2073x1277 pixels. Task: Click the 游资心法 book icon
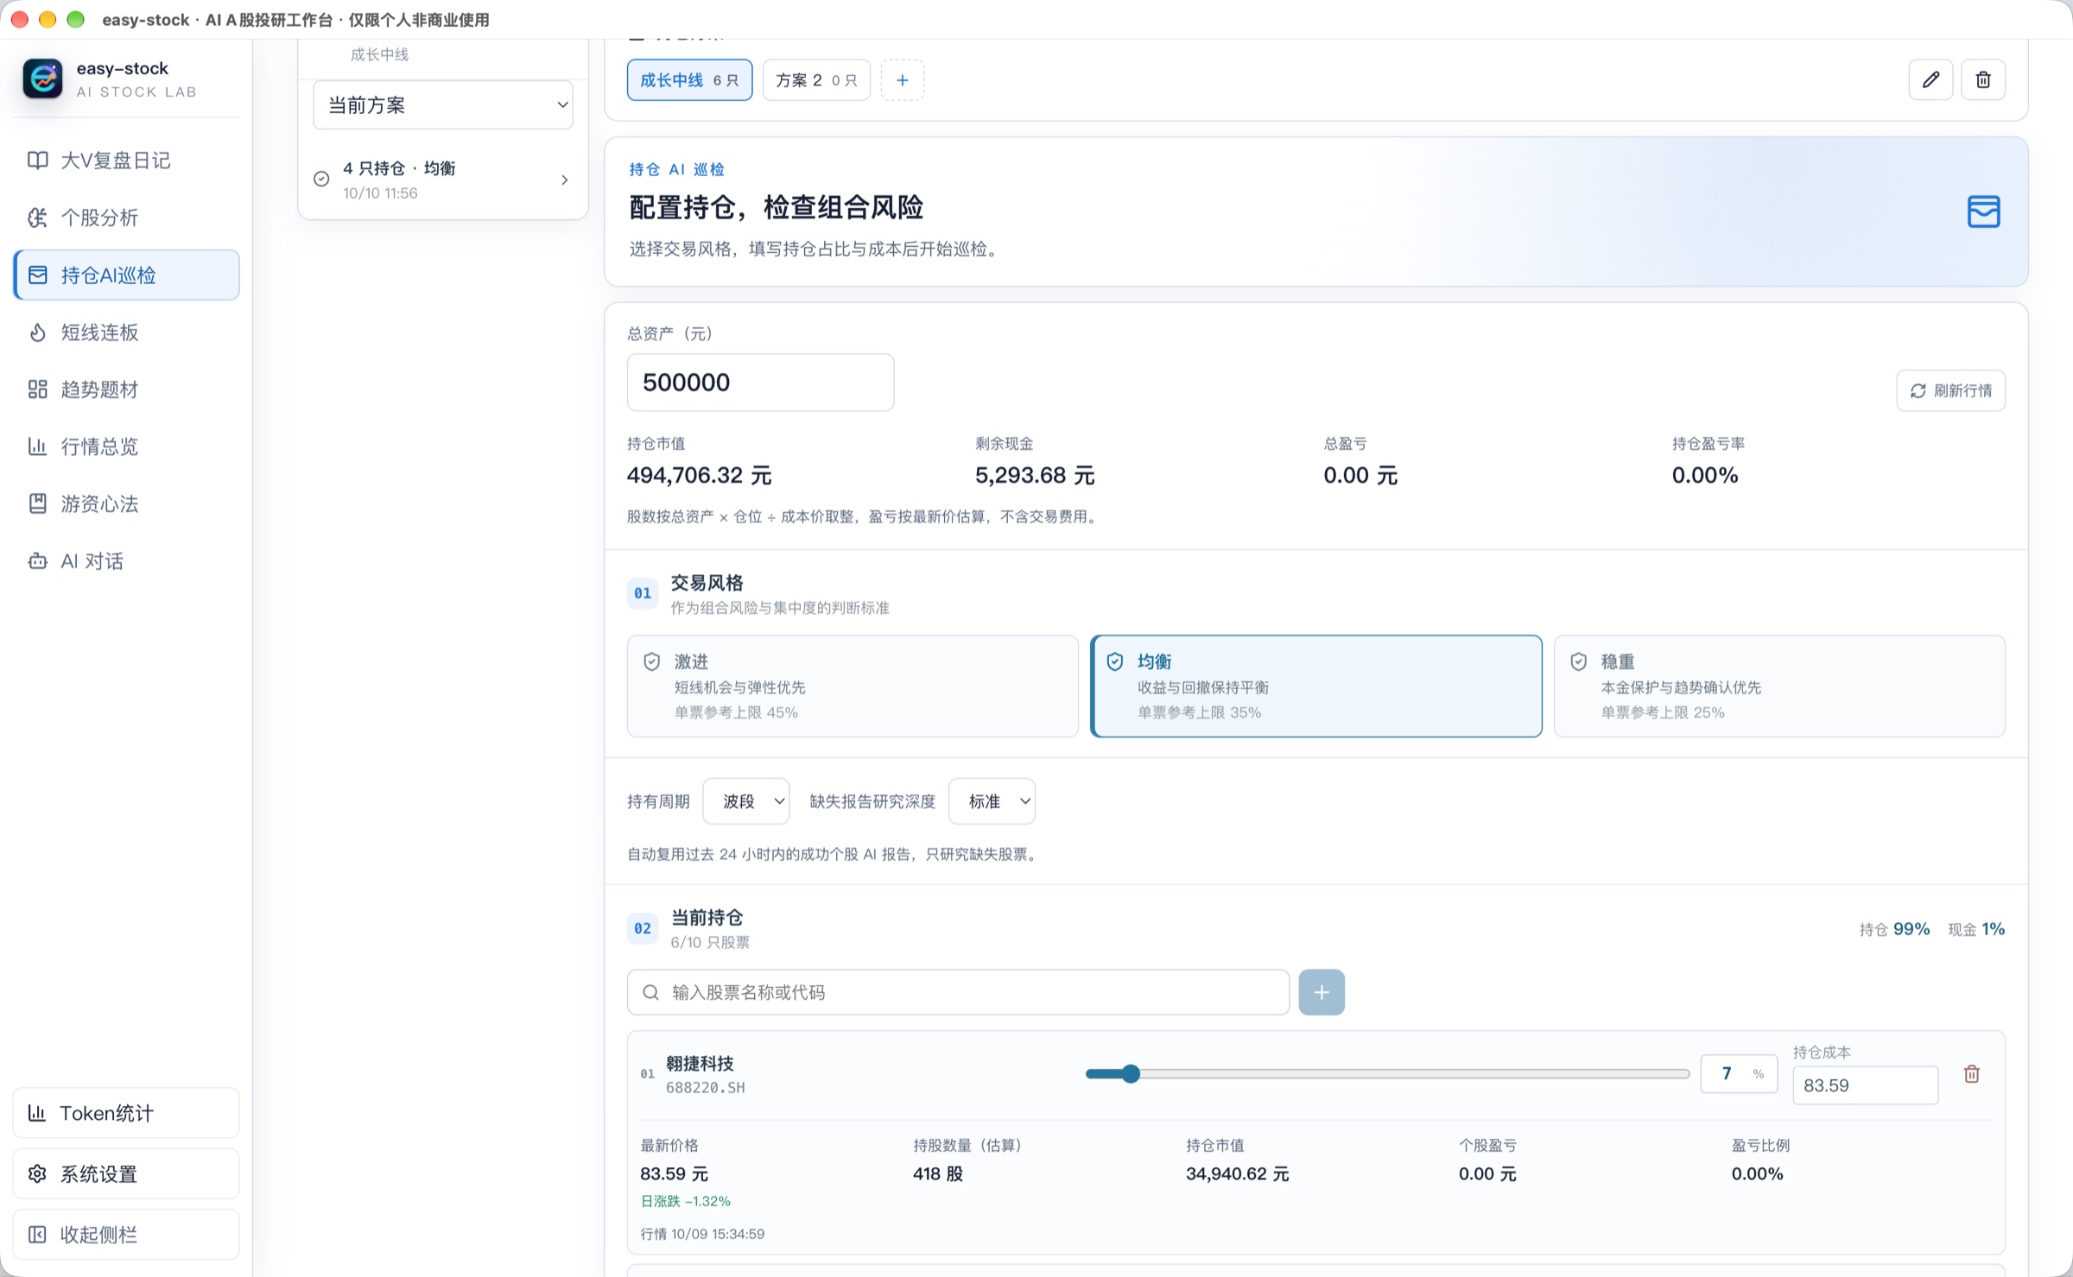37,503
